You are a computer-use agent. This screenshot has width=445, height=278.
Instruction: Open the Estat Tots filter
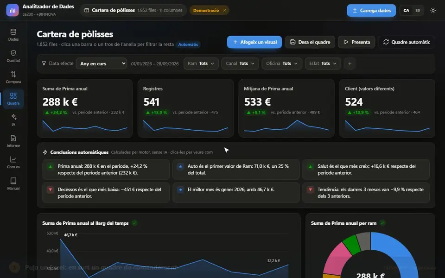point(323,63)
